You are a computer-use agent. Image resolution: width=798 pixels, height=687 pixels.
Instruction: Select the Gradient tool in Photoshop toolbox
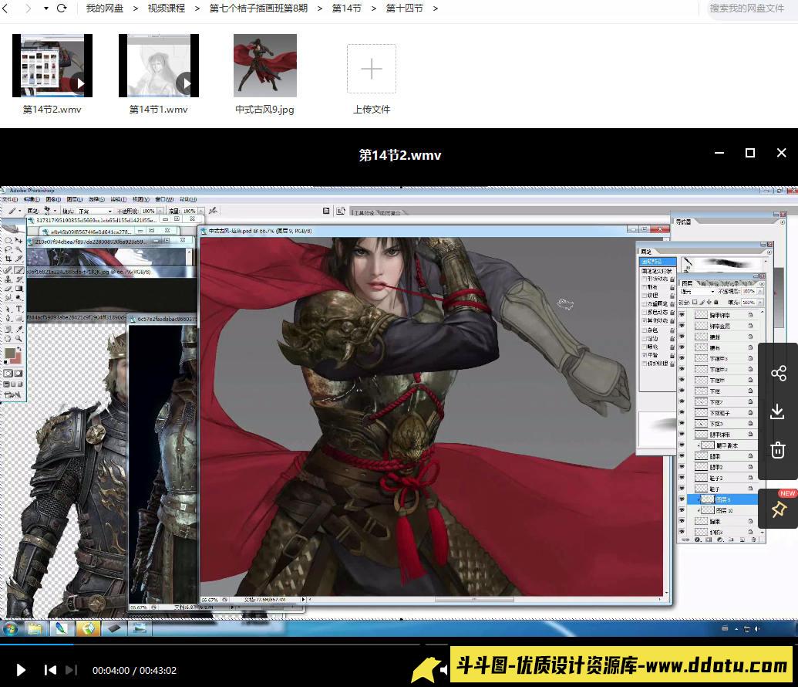pyautogui.click(x=19, y=289)
